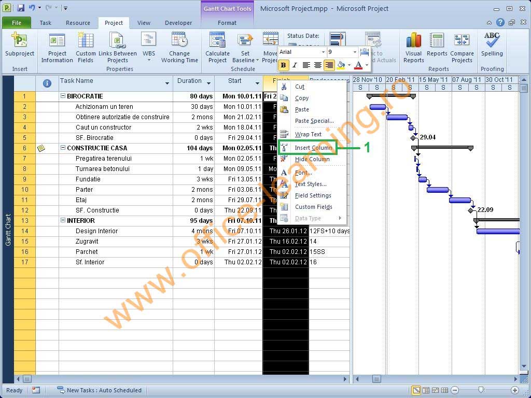The width and height of the screenshot is (531, 398).
Task: Click the Gantt Chart view icon in status bar
Action: 416,390
